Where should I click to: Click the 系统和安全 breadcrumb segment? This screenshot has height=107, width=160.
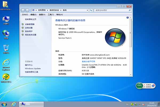pyautogui.click(x=54, y=10)
